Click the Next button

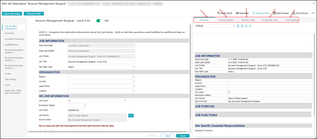(x=168, y=136)
